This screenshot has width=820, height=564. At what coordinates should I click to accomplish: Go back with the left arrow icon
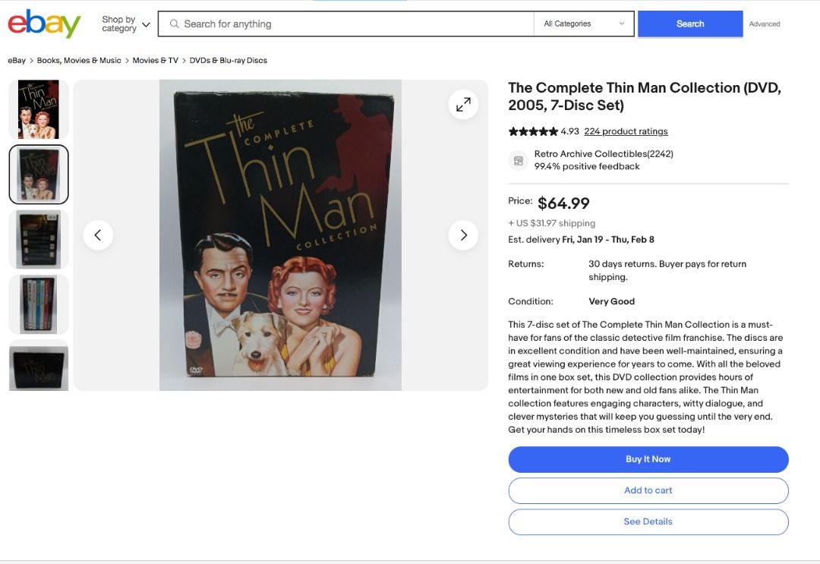pos(98,235)
